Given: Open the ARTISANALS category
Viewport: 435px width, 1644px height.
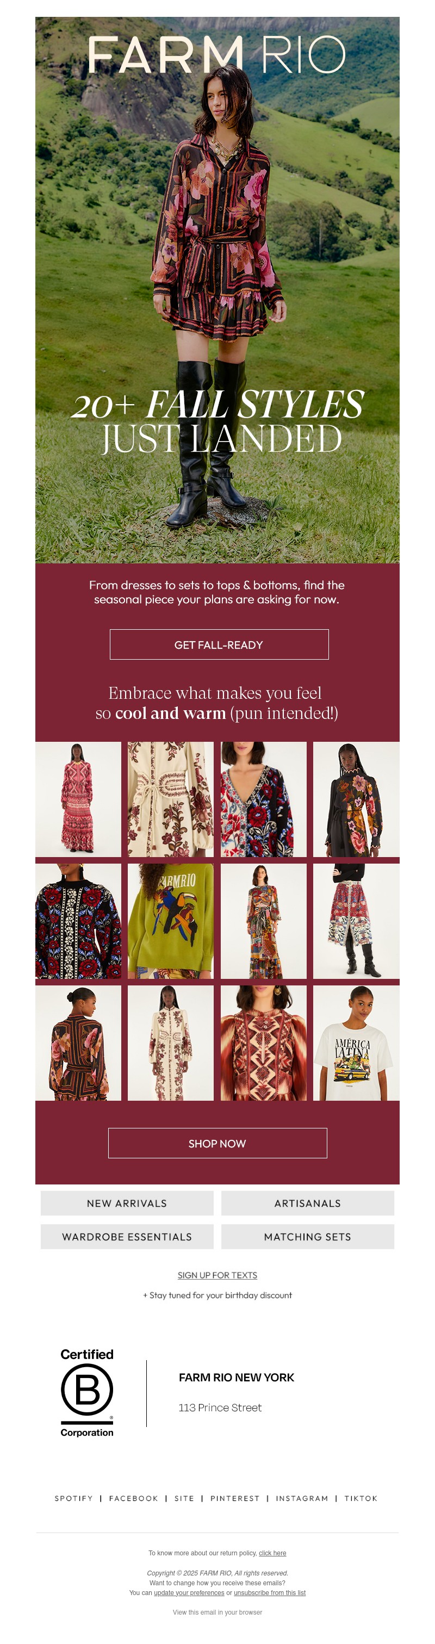Looking at the screenshot, I should [x=307, y=1203].
